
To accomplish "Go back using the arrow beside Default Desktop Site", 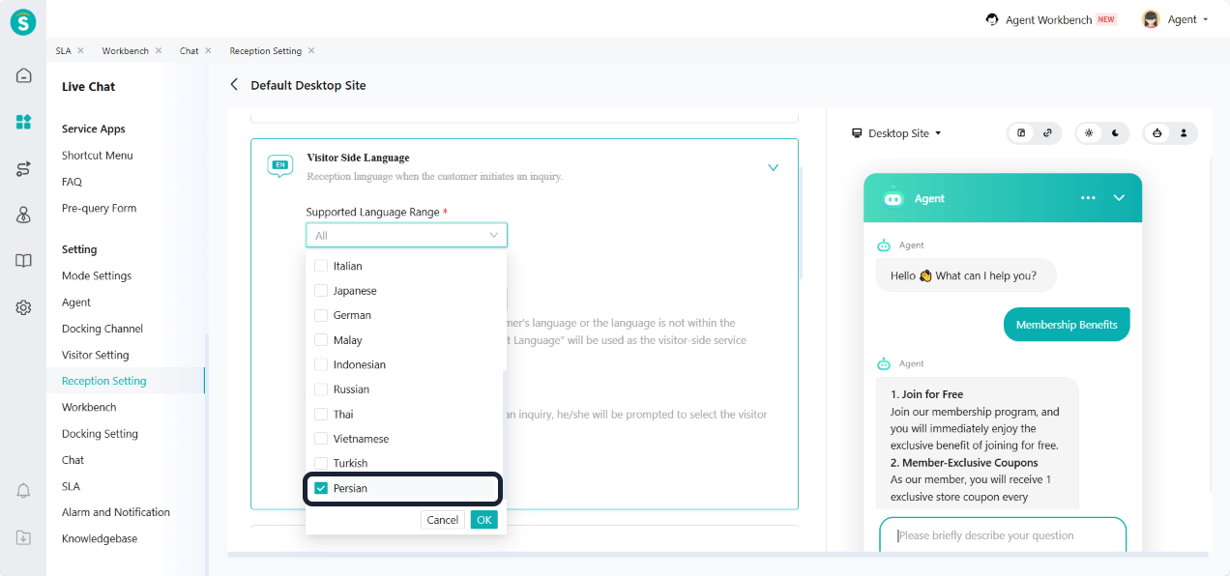I will pos(234,85).
